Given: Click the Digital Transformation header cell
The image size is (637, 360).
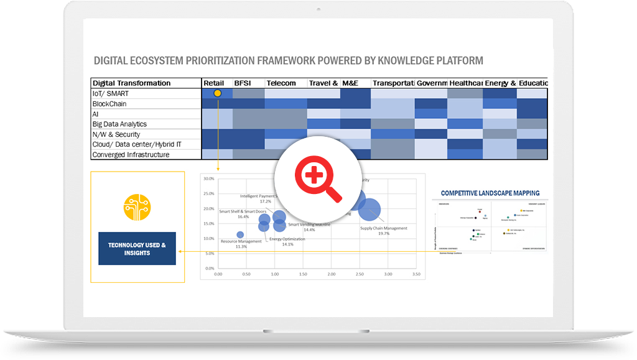Looking at the screenshot, I should coord(131,83).
